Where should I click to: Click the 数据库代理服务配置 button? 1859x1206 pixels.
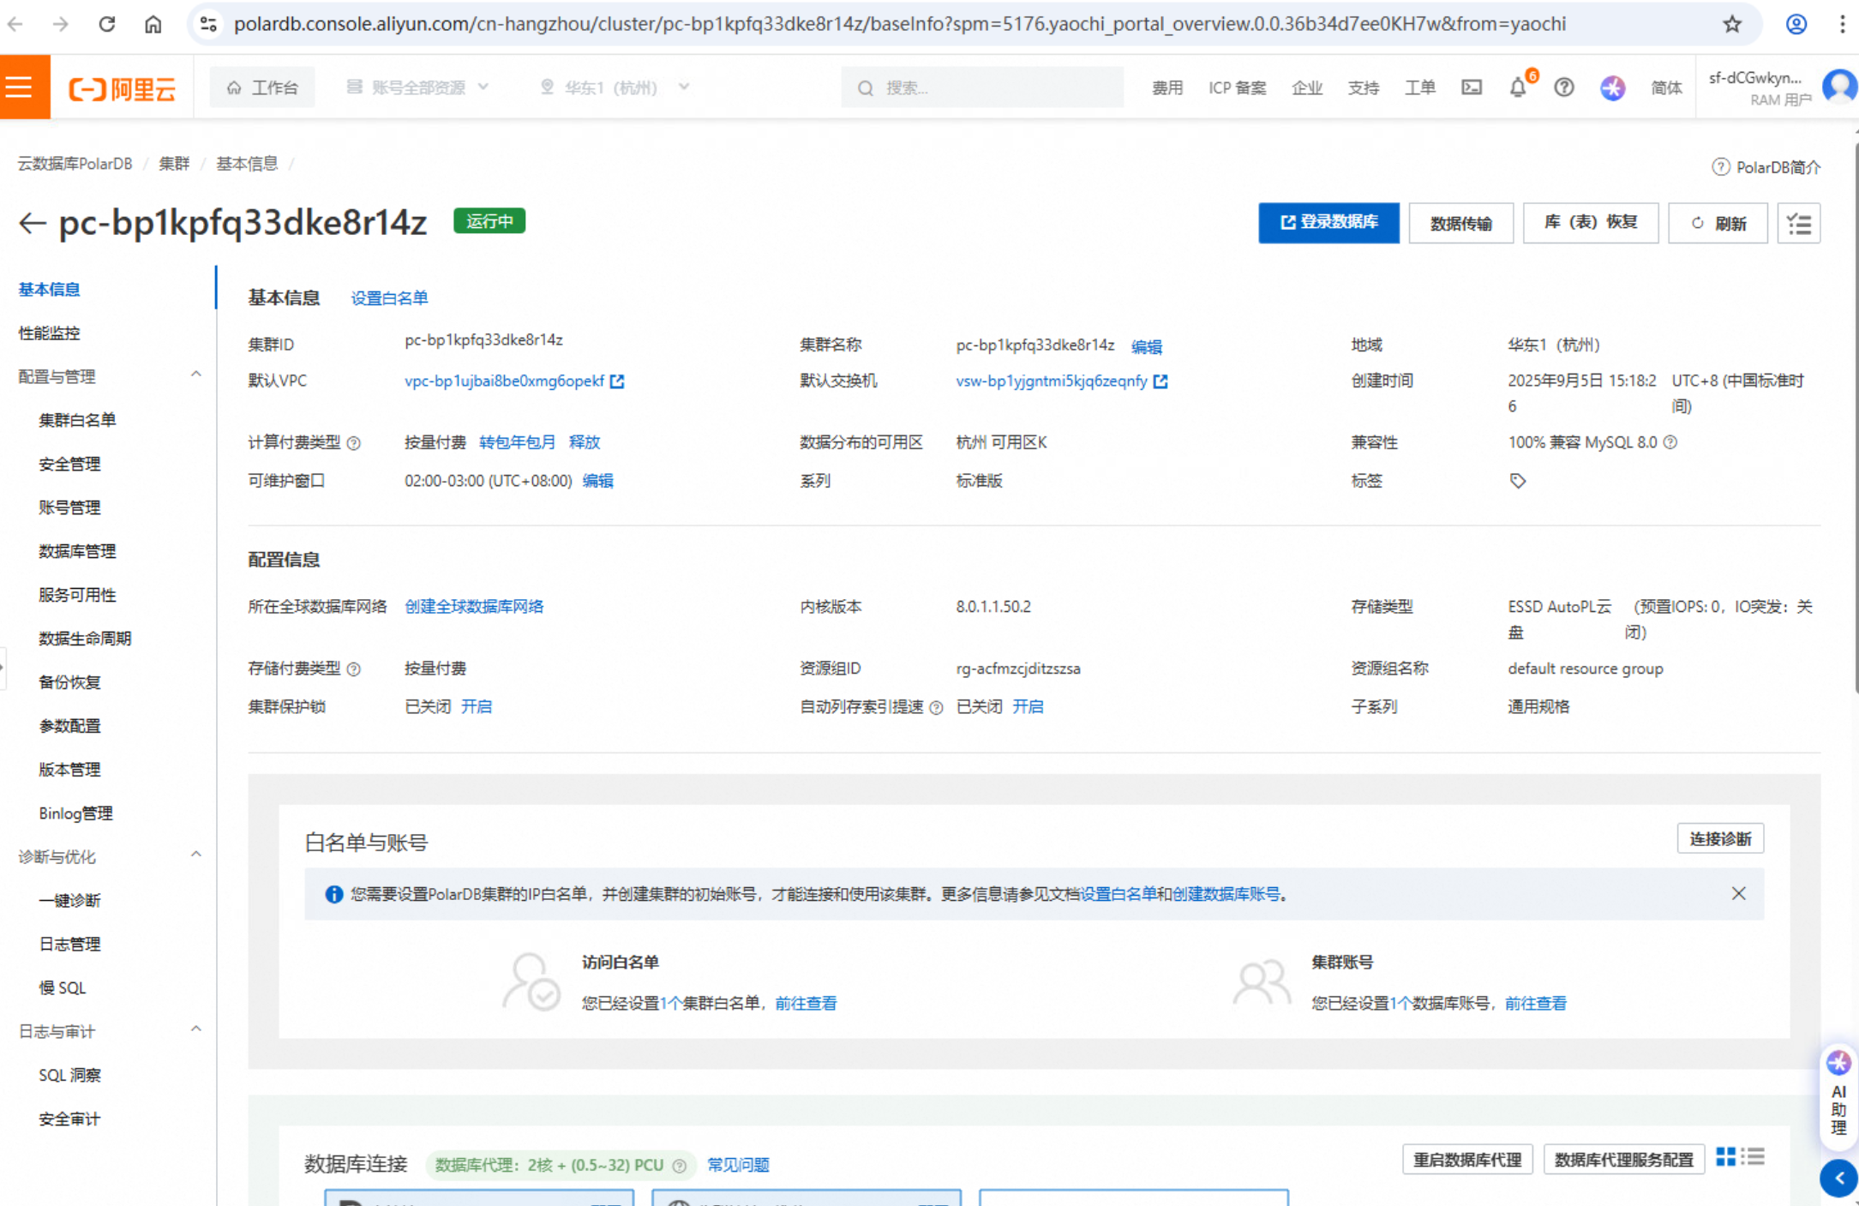point(1623,1160)
